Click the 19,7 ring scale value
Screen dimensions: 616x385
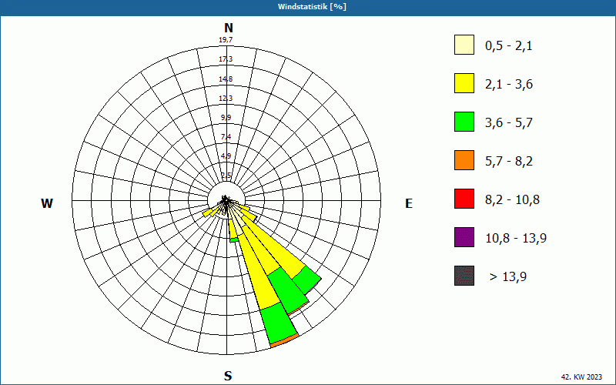click(226, 40)
